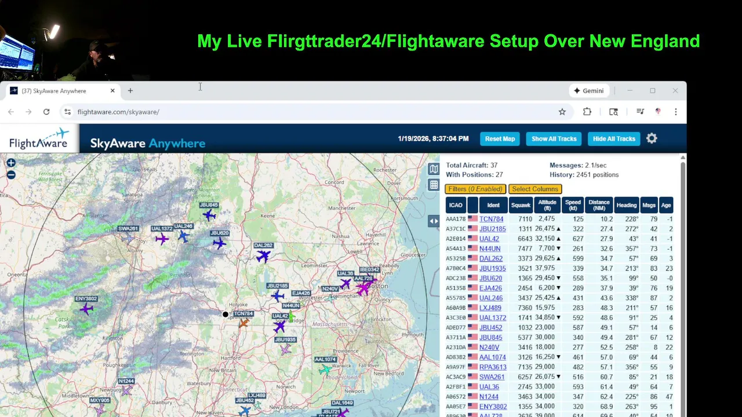This screenshot has height=417, width=742.
Task: Sort table by Age column
Action: (x=666, y=205)
